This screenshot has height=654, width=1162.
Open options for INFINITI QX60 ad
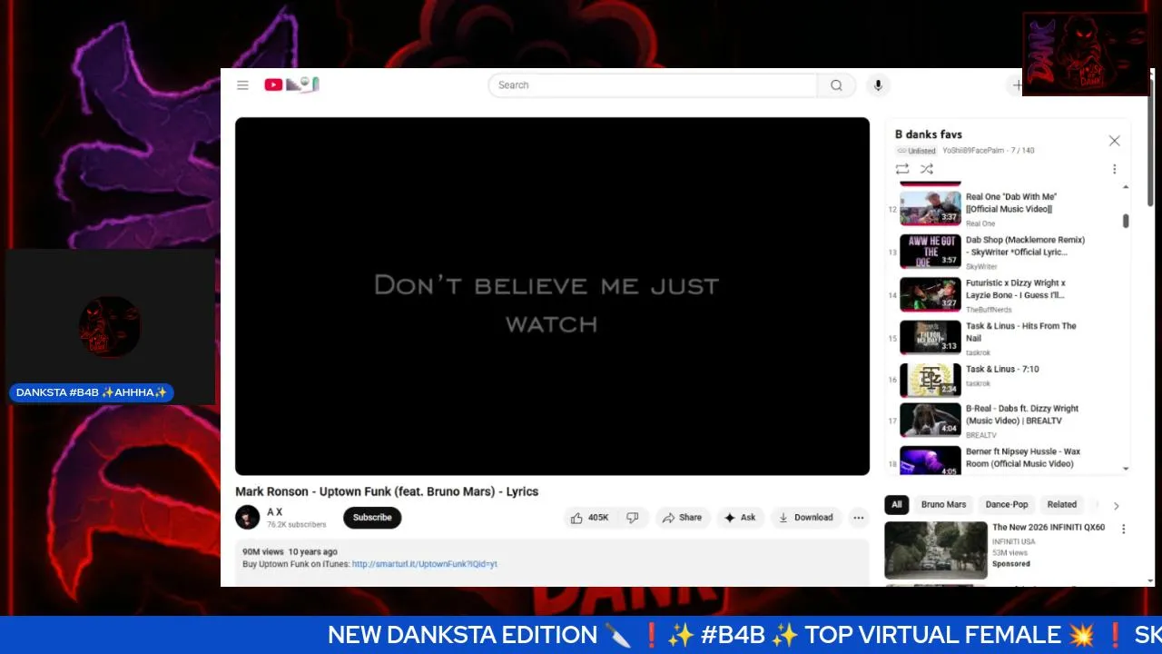(1123, 529)
